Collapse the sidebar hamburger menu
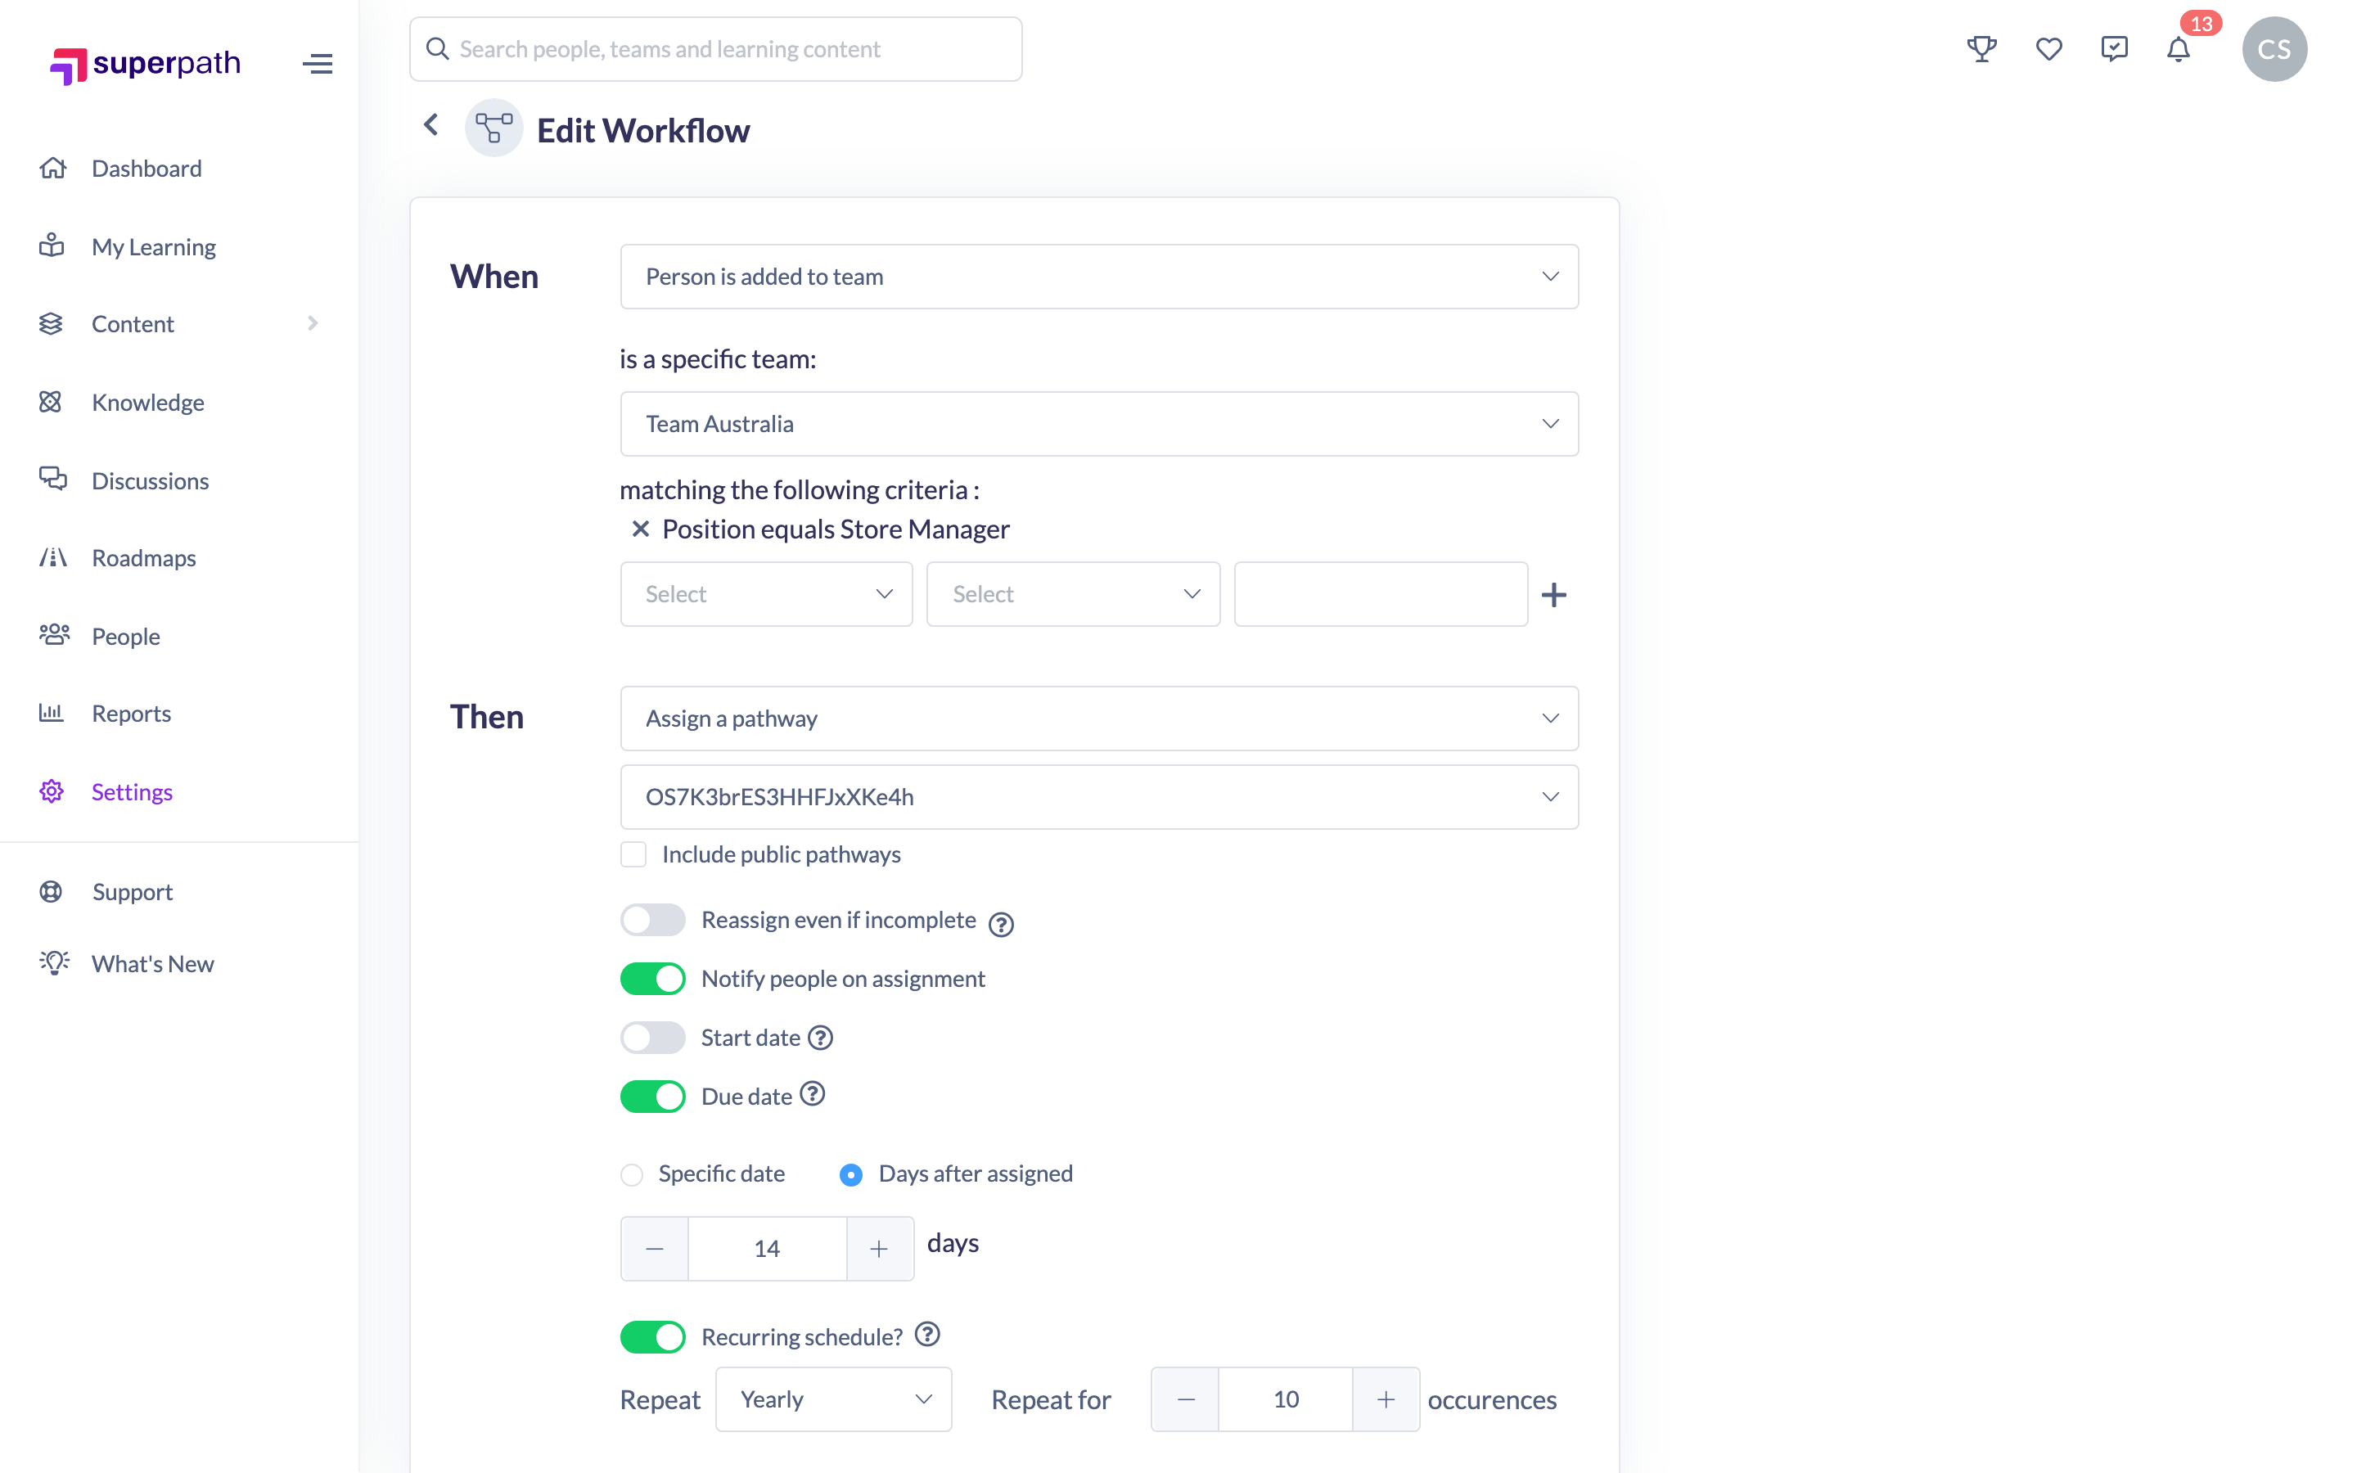 [x=318, y=65]
